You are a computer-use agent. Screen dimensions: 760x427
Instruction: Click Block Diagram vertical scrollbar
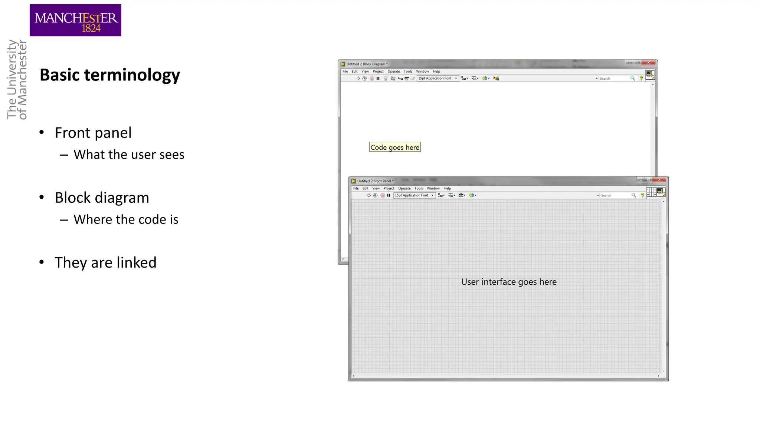click(653, 130)
